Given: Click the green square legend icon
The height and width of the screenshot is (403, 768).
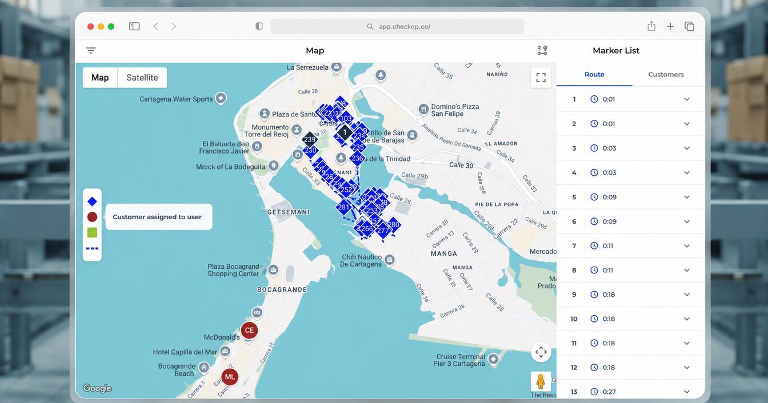Looking at the screenshot, I should tap(92, 232).
